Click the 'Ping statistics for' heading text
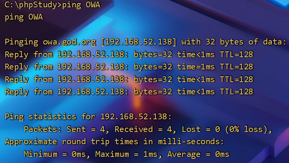289x163 pixels. (x=50, y=117)
